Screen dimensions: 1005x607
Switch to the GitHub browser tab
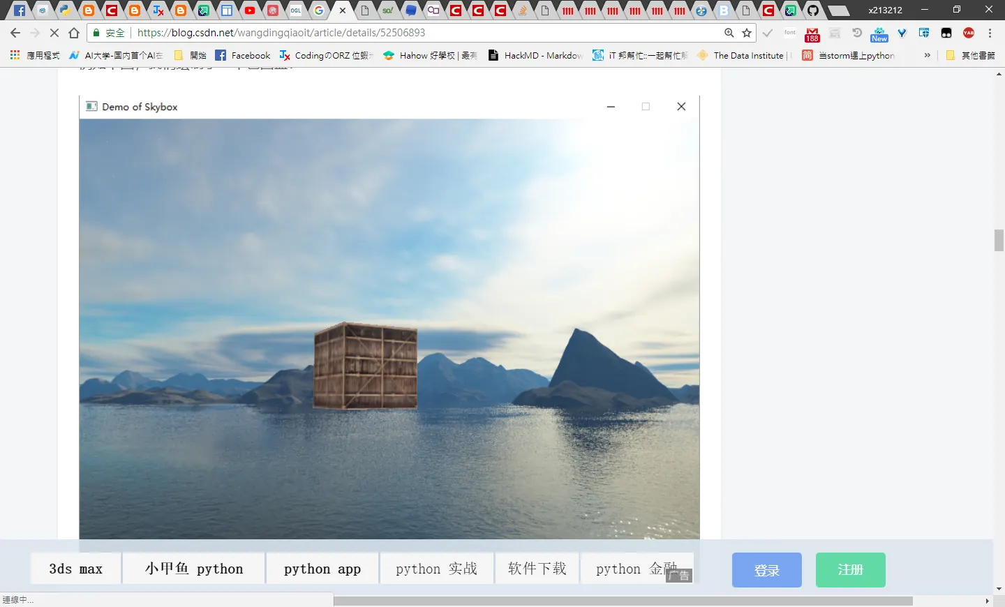812,10
